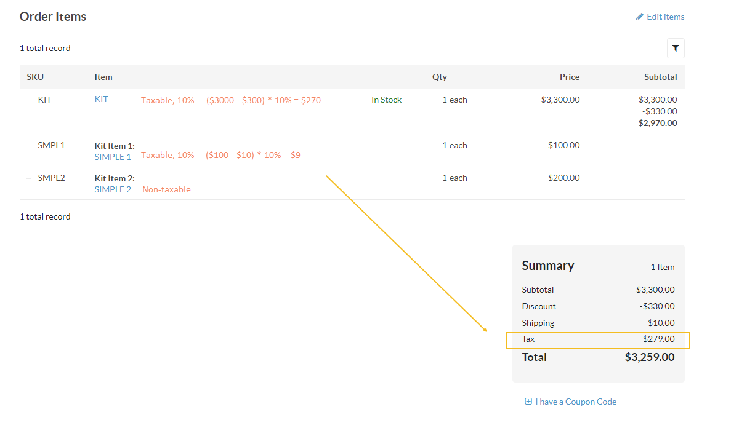Click the Tax row amount $279.00
Viewport: 739px width, 444px height.
(658, 339)
